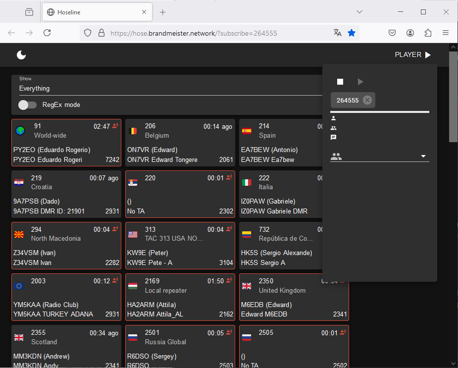Click the player volume slider bar
458x368 pixels.
(379, 112)
